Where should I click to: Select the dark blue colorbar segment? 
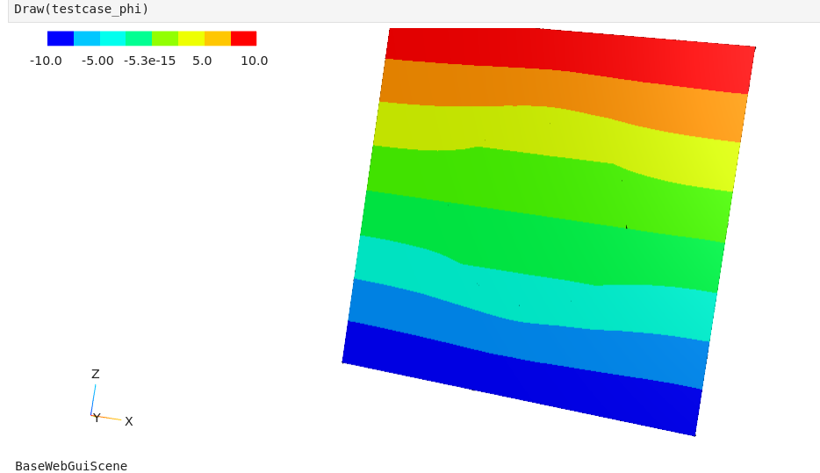[x=61, y=39]
